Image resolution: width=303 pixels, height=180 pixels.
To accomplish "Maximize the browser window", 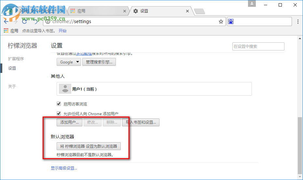I will click(280, 5).
